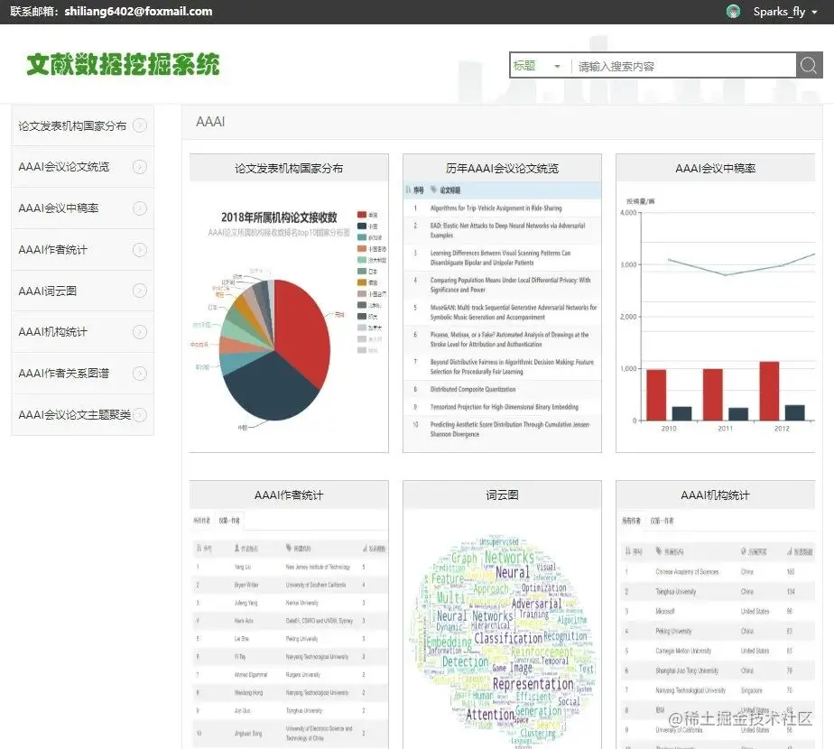Click 'Chinese Academy of Sciences' institution row
The width and height of the screenshot is (834, 749).
[718, 572]
